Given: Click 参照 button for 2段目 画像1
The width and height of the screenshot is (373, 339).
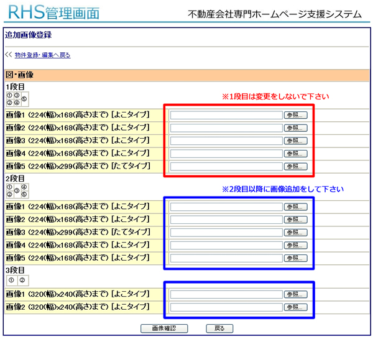Looking at the screenshot, I should (296, 207).
